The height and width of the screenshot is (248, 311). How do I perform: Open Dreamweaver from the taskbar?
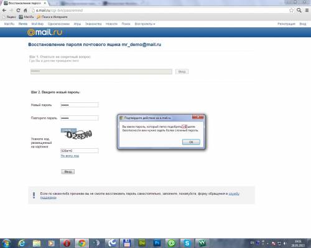click(142, 243)
